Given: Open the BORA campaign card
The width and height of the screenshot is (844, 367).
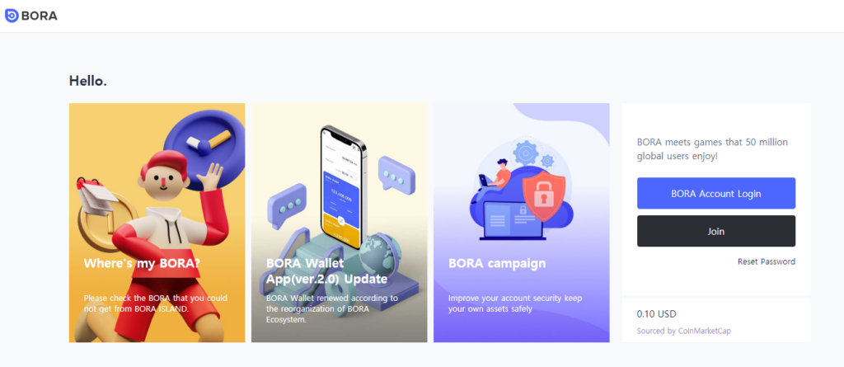Looking at the screenshot, I should coord(522,223).
